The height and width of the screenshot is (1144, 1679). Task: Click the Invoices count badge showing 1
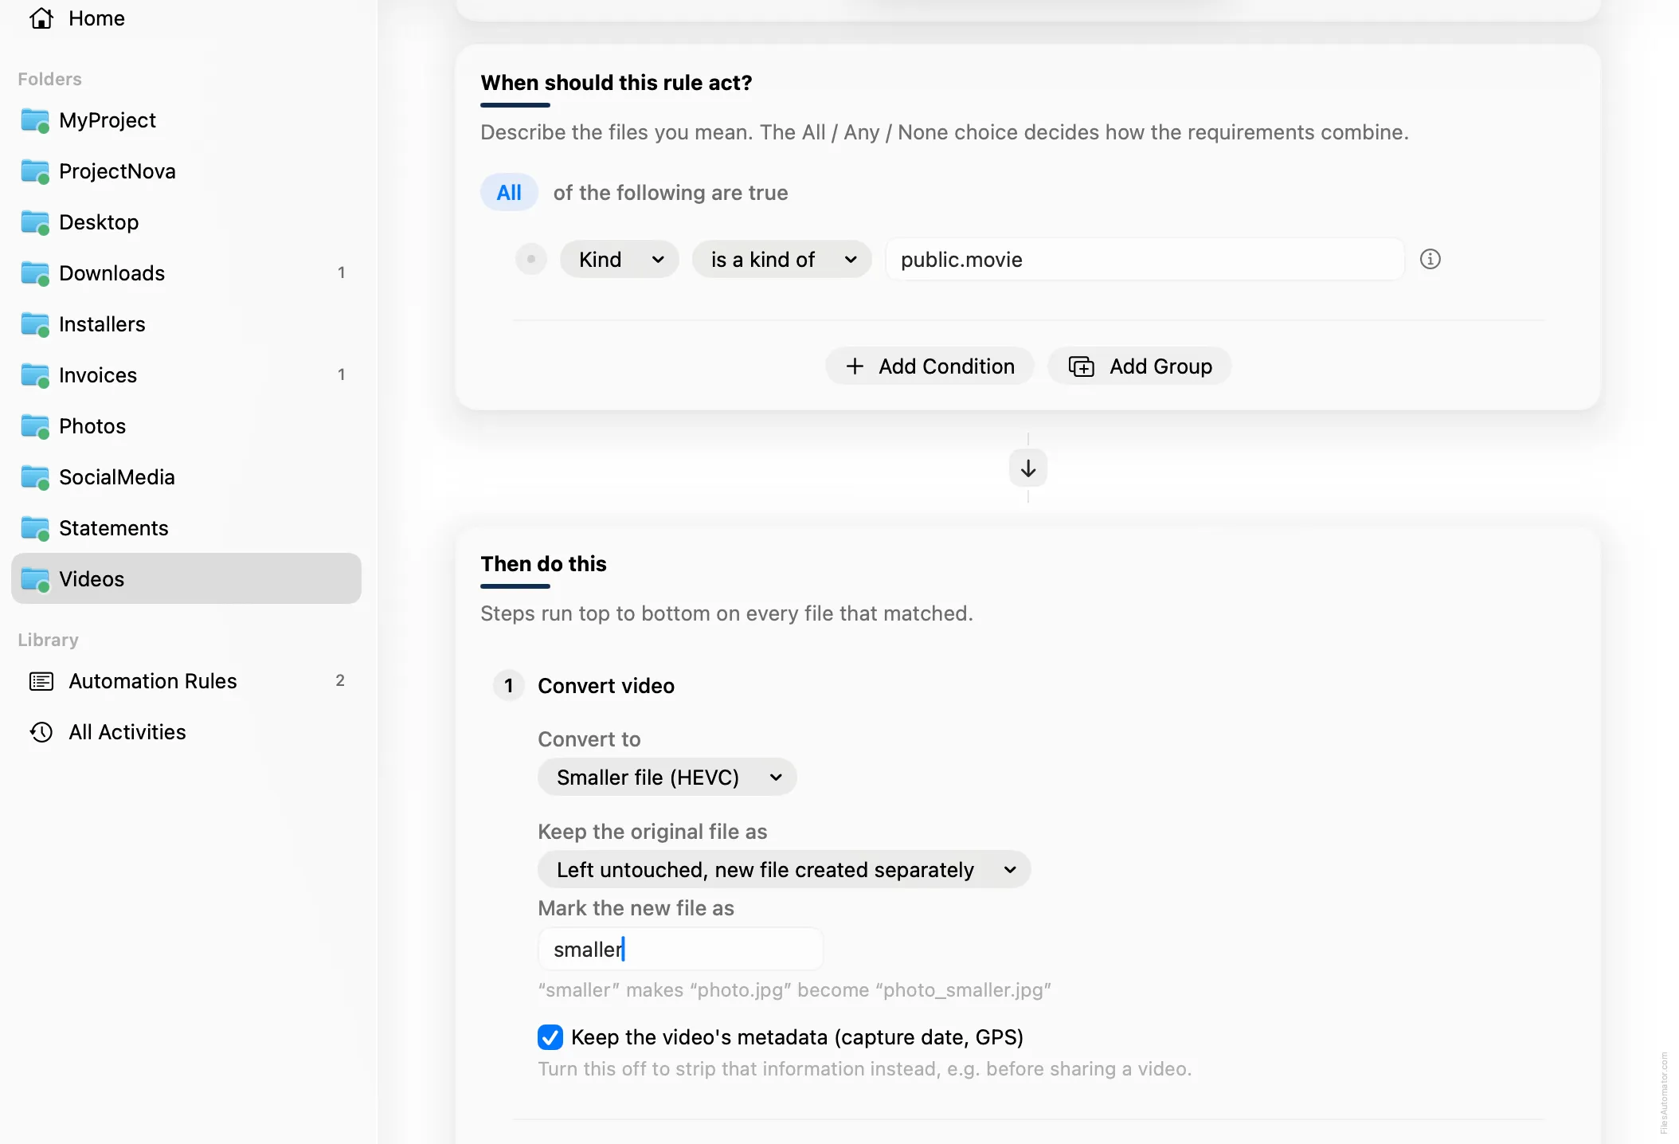point(342,374)
